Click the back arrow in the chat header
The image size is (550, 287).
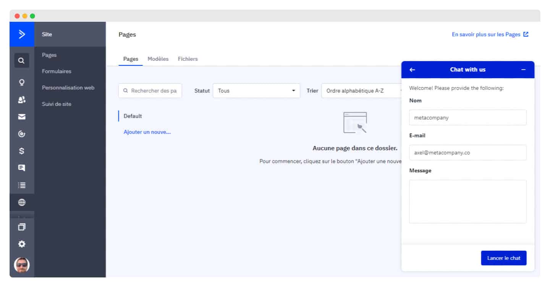pyautogui.click(x=412, y=70)
